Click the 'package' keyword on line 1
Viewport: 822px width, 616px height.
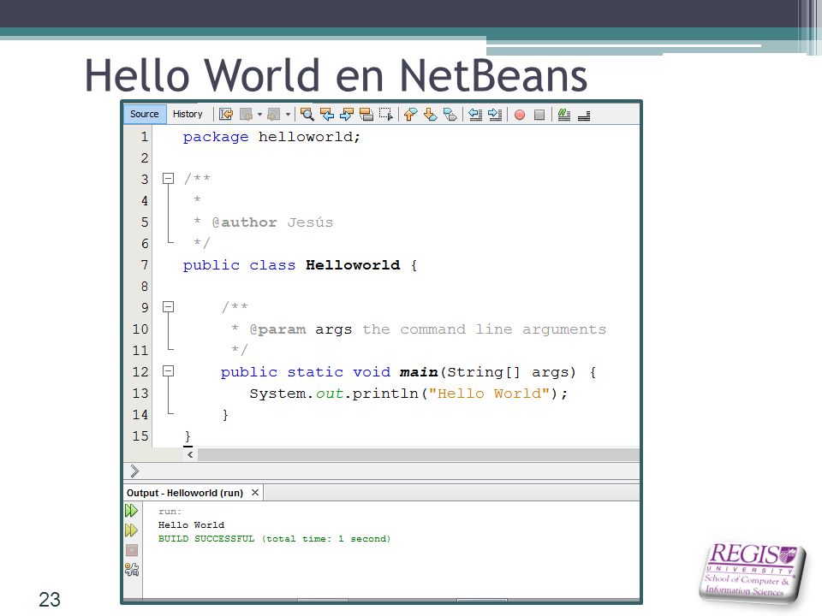coord(216,137)
